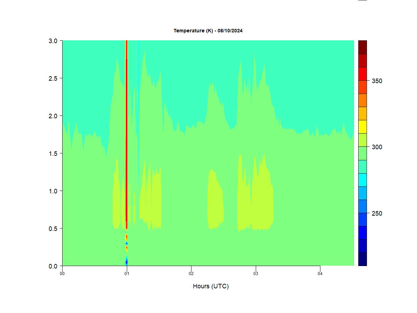Select the x-axis hour label 03
The width and height of the screenshot is (417, 313).
pyautogui.click(x=256, y=274)
